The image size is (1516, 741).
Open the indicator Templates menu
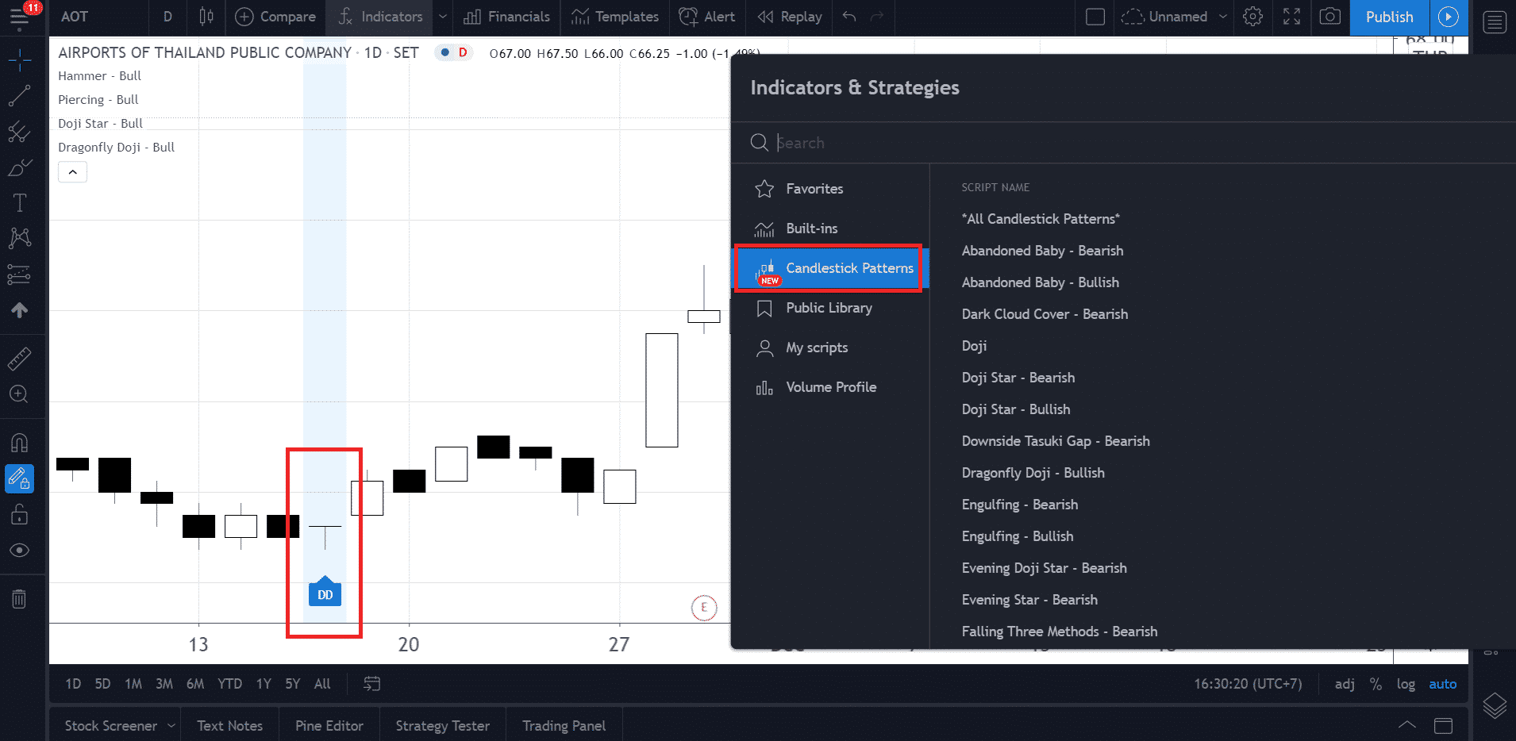[615, 17]
